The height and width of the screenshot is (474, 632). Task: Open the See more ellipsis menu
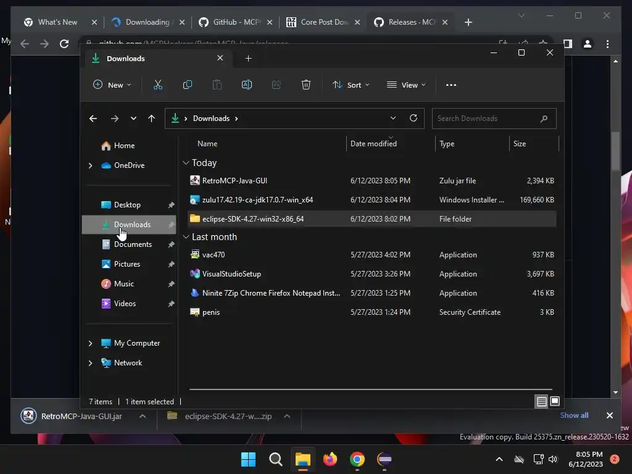point(451,85)
